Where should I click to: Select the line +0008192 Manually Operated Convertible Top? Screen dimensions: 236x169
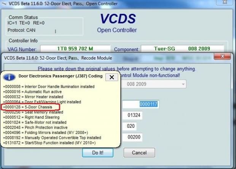(52, 138)
